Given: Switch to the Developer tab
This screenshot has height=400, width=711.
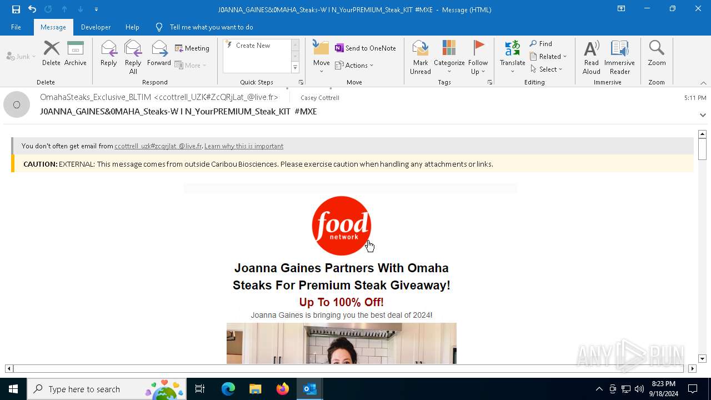Looking at the screenshot, I should click(96, 27).
